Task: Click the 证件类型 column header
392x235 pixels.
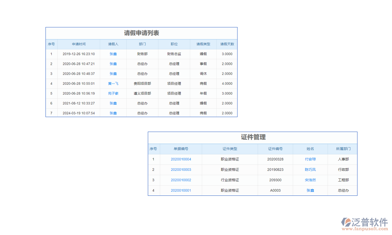Action: (x=230, y=149)
